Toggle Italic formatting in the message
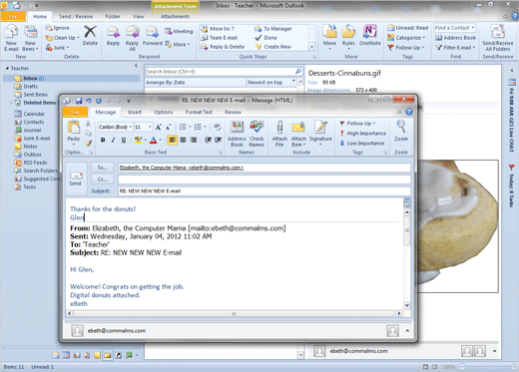 pyautogui.click(x=113, y=140)
